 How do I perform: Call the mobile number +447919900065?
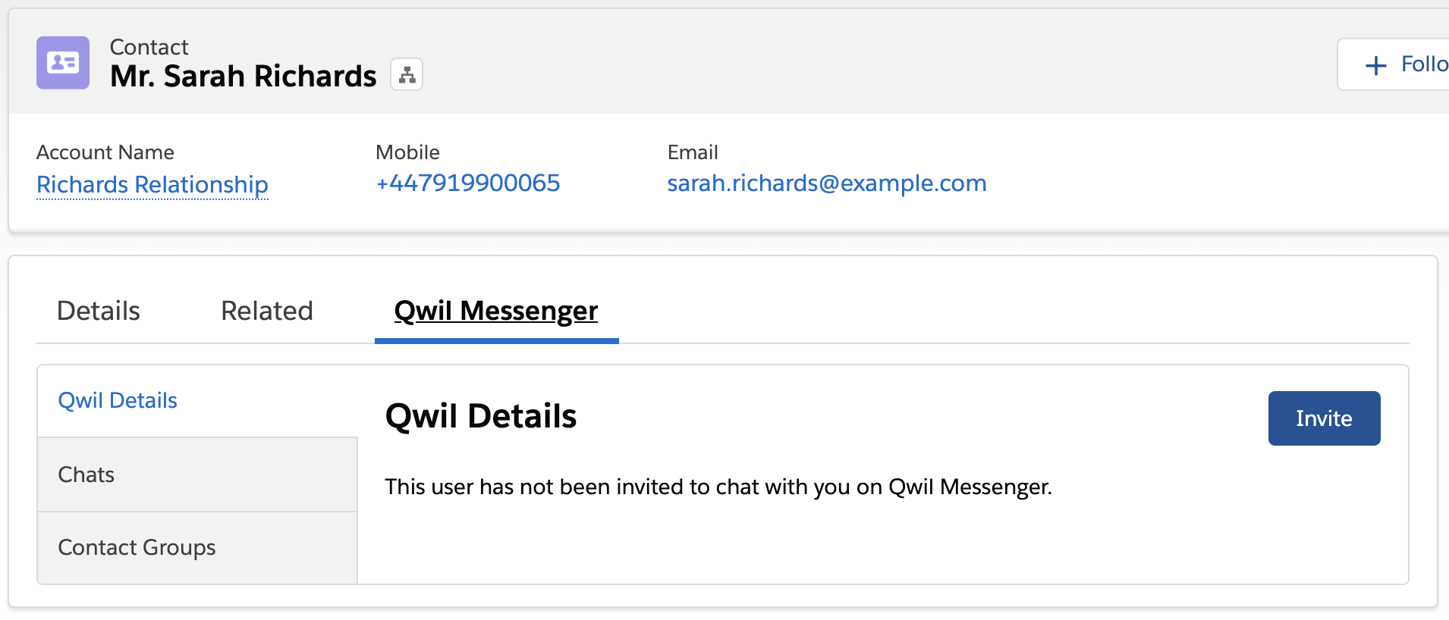(x=468, y=183)
